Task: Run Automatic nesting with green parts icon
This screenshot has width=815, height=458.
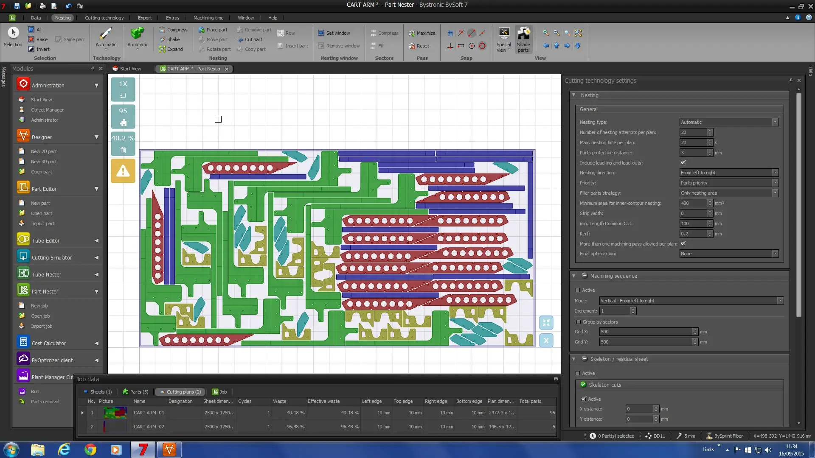Action: [138, 38]
